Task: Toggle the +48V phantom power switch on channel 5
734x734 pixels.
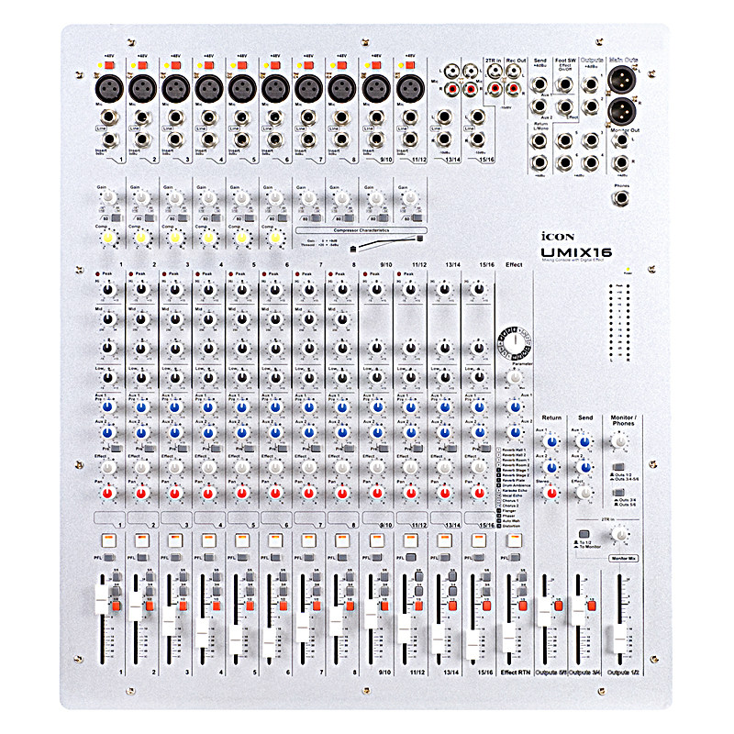Action: [x=242, y=65]
